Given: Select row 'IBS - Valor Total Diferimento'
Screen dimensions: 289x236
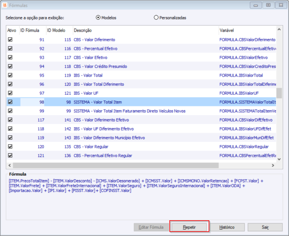Looking at the screenshot, I should coord(142,84).
